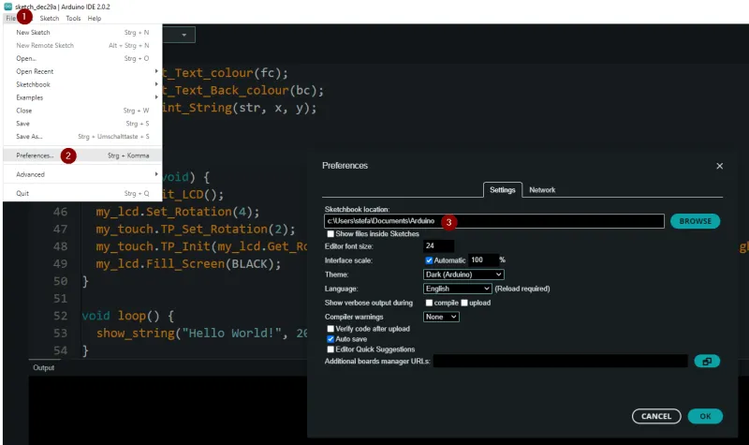The image size is (749, 445).
Task: Open the Help menu
Action: pos(95,18)
